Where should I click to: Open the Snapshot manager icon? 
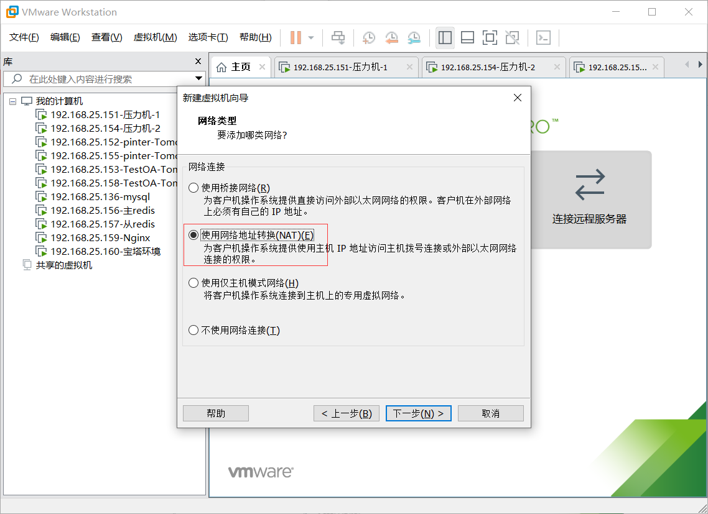point(414,37)
